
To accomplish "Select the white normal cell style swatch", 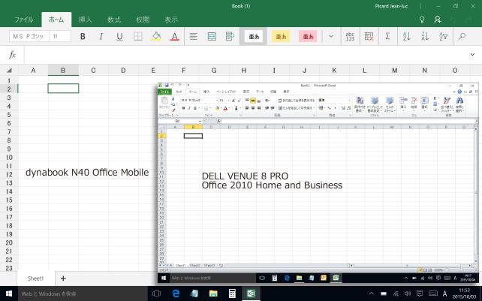I will pyautogui.click(x=254, y=37).
